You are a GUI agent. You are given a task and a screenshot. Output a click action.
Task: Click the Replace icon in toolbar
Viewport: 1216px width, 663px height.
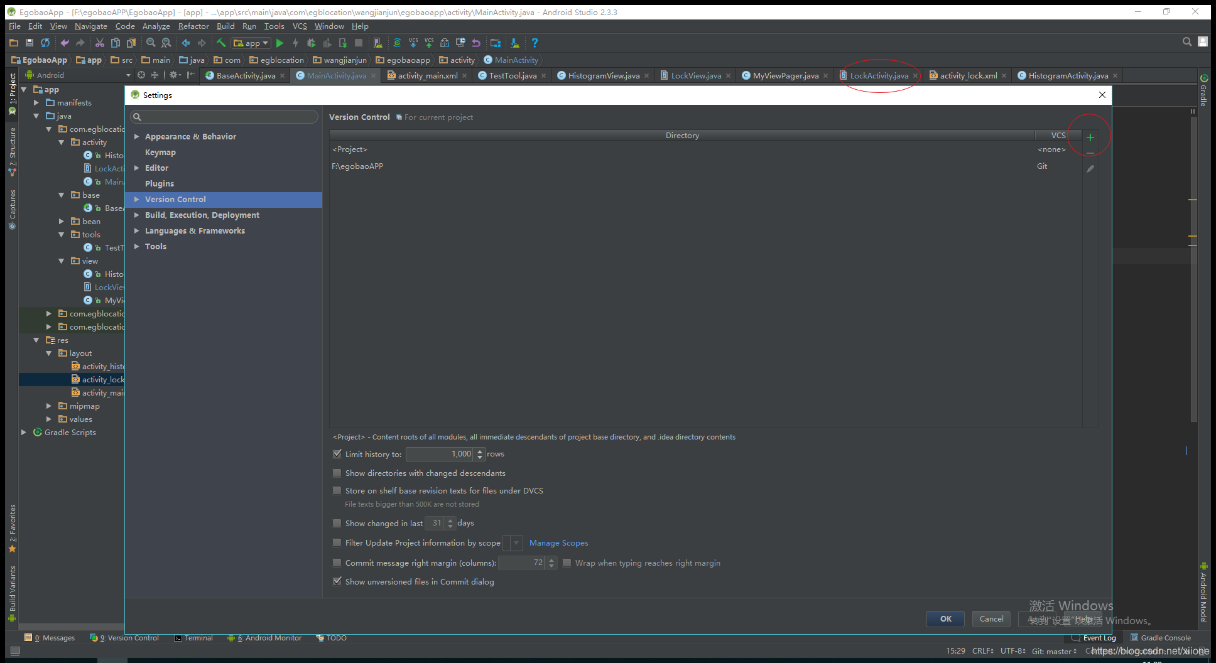[x=166, y=43]
